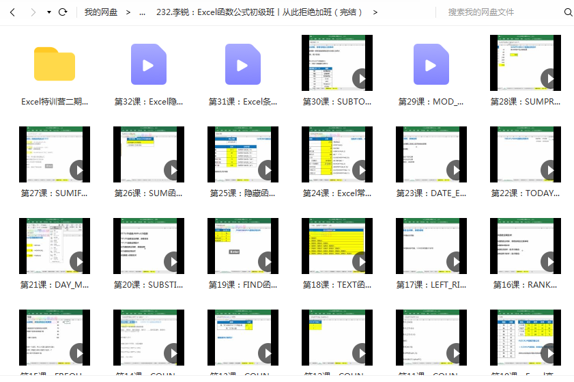Screen dimensions: 574x382
Task: Click the file name 第32课：Excel隐...
Action: pyautogui.click(x=149, y=102)
